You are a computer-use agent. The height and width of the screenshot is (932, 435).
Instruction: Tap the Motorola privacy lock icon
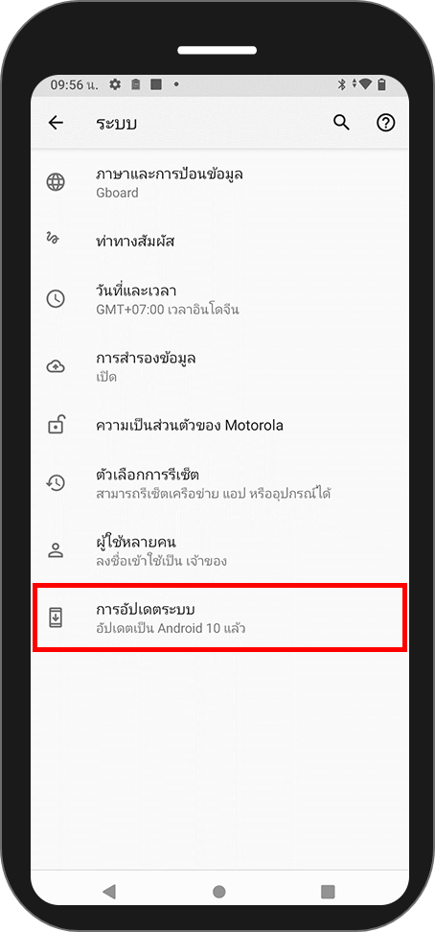click(x=56, y=425)
